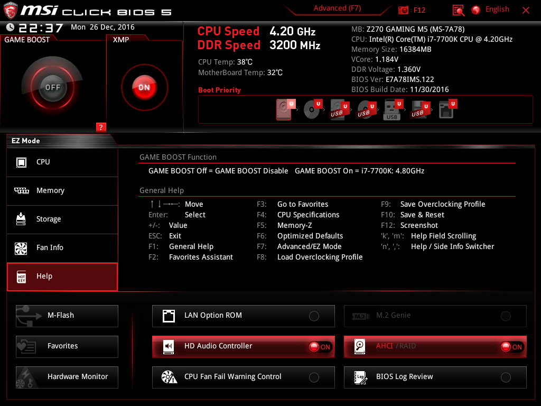
Task: Click the EZ Mode header label
Action: click(26, 141)
